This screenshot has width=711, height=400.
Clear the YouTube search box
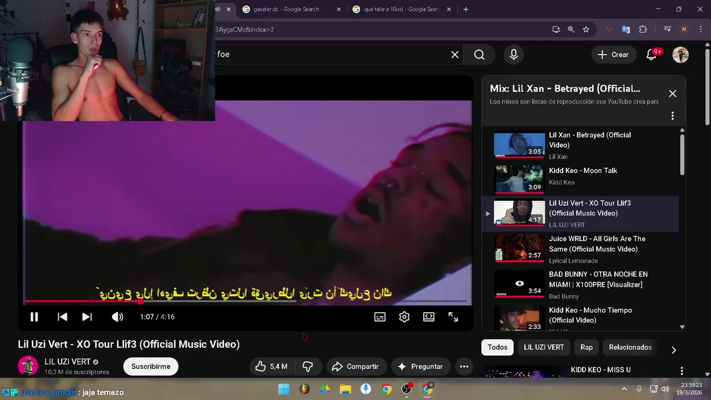455,54
